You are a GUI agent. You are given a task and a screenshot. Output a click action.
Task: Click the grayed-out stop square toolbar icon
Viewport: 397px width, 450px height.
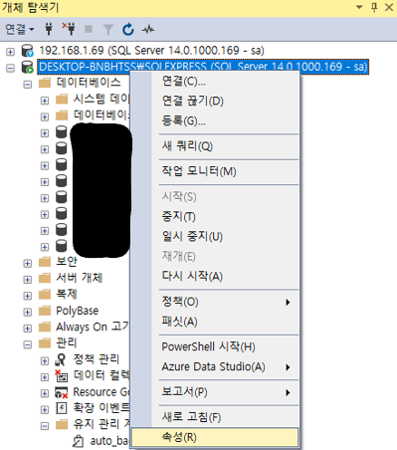tap(89, 29)
